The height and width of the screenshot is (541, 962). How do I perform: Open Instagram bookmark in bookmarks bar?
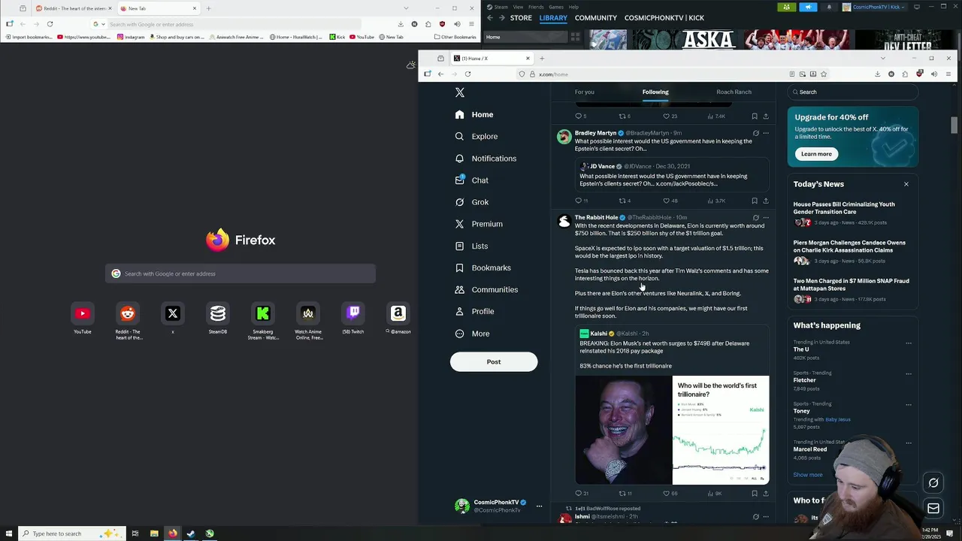point(131,37)
